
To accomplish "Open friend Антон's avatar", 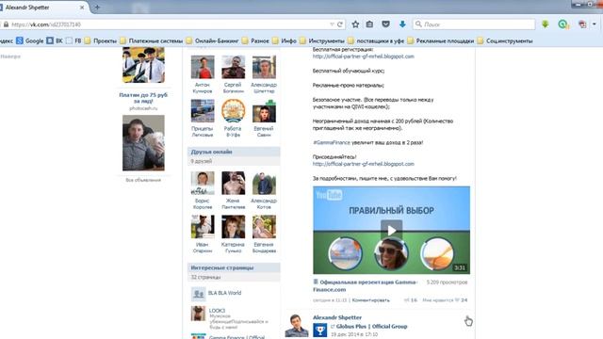I will point(203,67).
